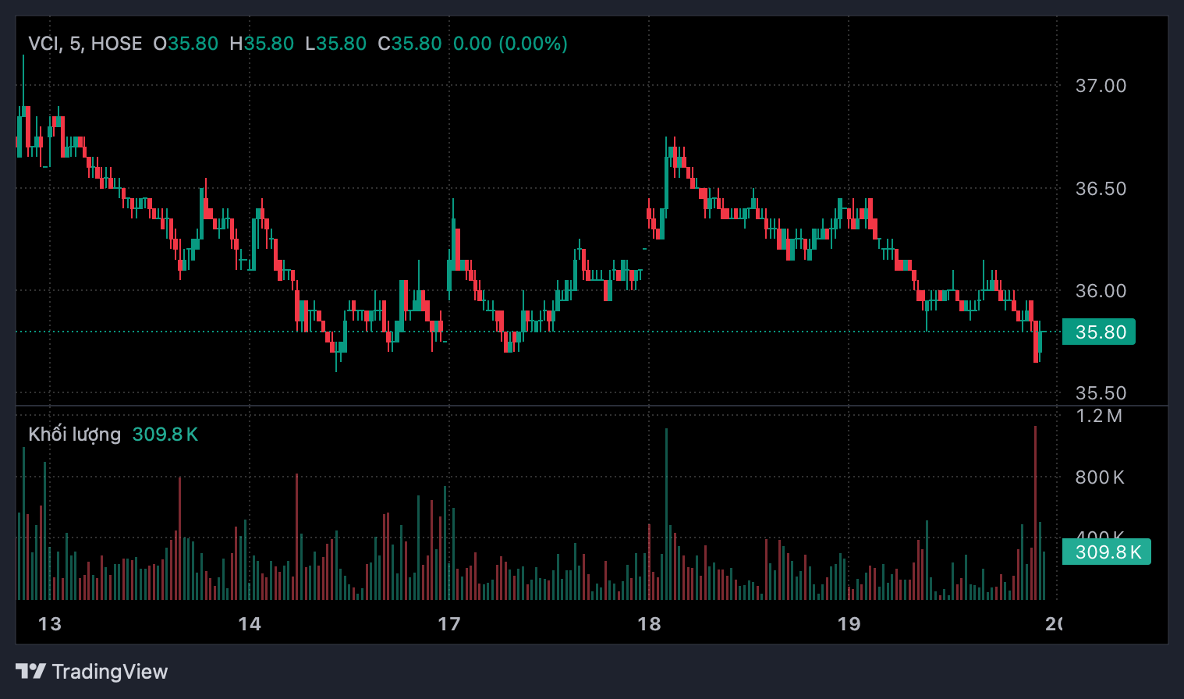Click the volume value 309.8 K beside Khối lượng
Image resolution: width=1184 pixels, height=699 pixels.
pyautogui.click(x=165, y=435)
